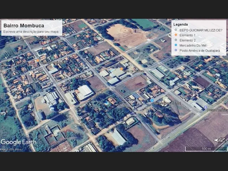Click the Posto América label on the map
The width and height of the screenshot is (228, 171).
pos(217,110)
